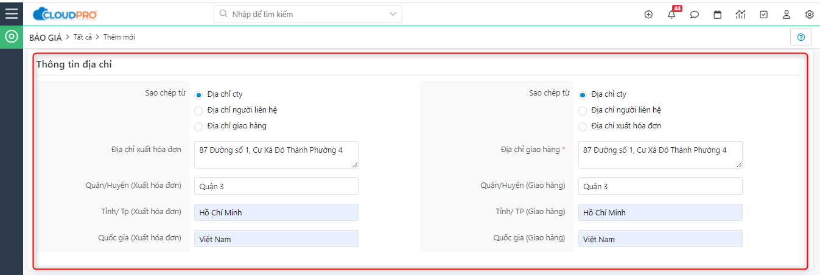Click the 'Tất cả' breadcrumb link
Screen dimensions: 820x275
coord(82,37)
